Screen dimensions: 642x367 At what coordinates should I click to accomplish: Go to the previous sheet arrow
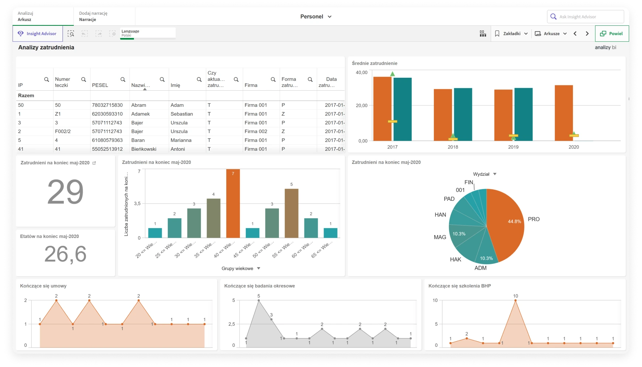[x=575, y=34]
